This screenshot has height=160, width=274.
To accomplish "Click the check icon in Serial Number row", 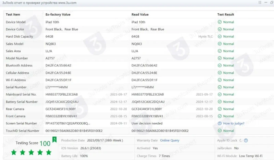I will (x=220, y=87).
